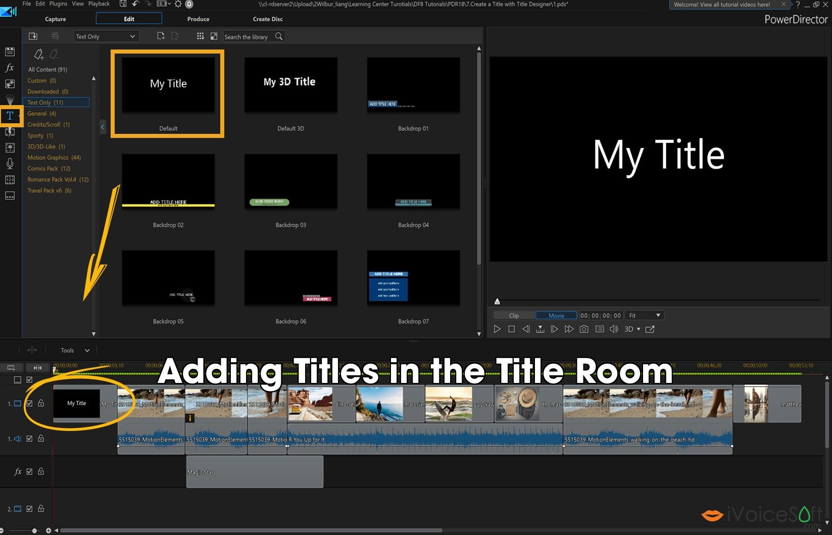Click the timeline zoom slider handle

click(34, 530)
